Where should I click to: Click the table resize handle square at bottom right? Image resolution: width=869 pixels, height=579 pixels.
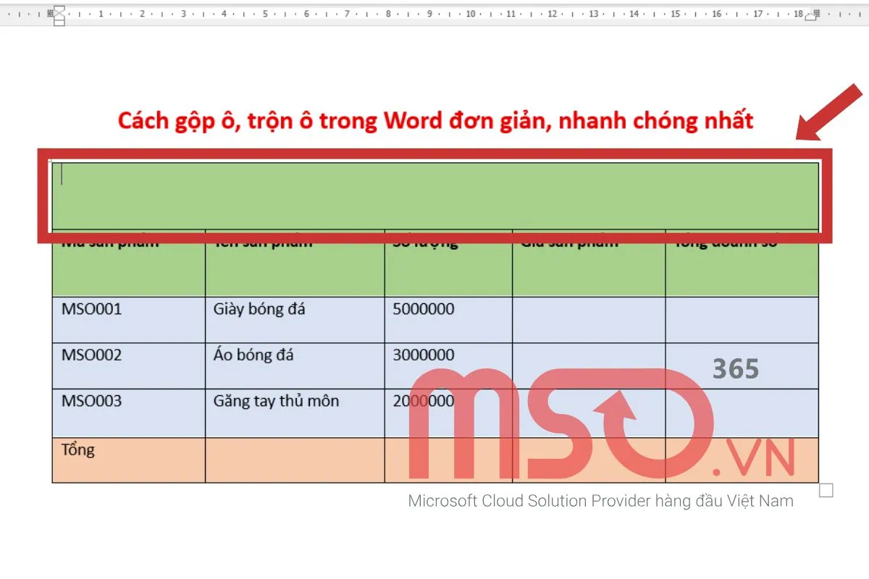[x=825, y=491]
